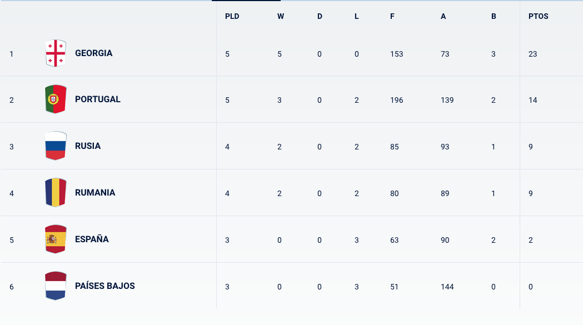Image resolution: width=583 pixels, height=325 pixels.
Task: Click the España flag shield icon
Action: point(56,239)
